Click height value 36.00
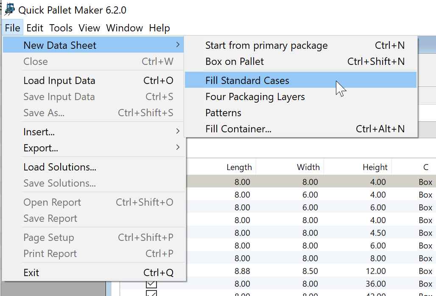 pyautogui.click(x=376, y=284)
